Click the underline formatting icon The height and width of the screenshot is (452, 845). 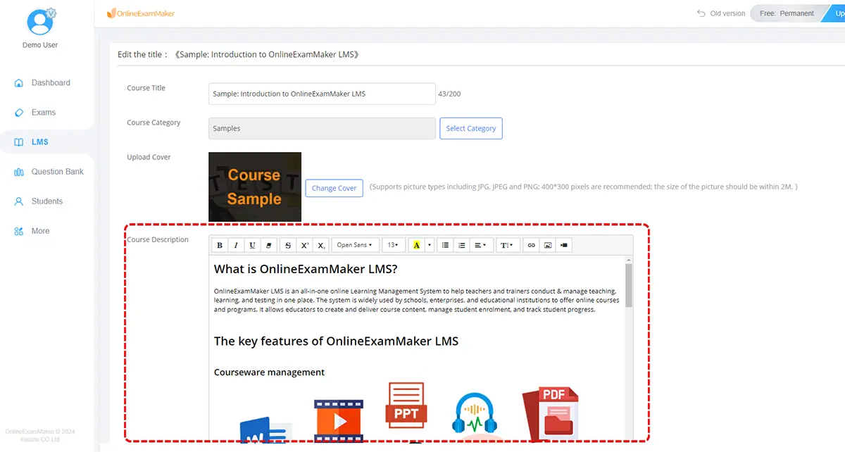click(x=252, y=245)
